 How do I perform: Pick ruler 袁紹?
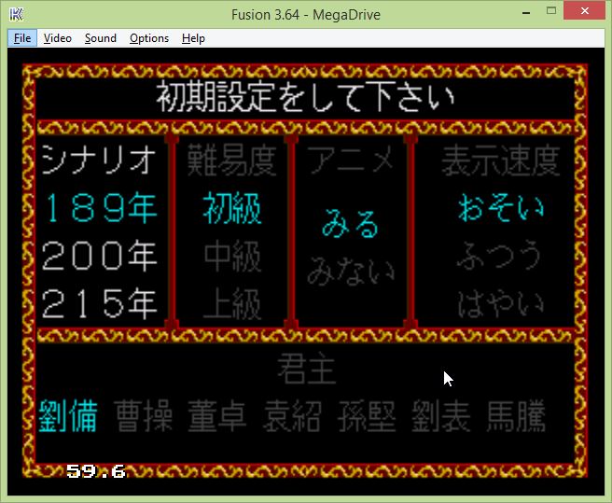click(292, 415)
